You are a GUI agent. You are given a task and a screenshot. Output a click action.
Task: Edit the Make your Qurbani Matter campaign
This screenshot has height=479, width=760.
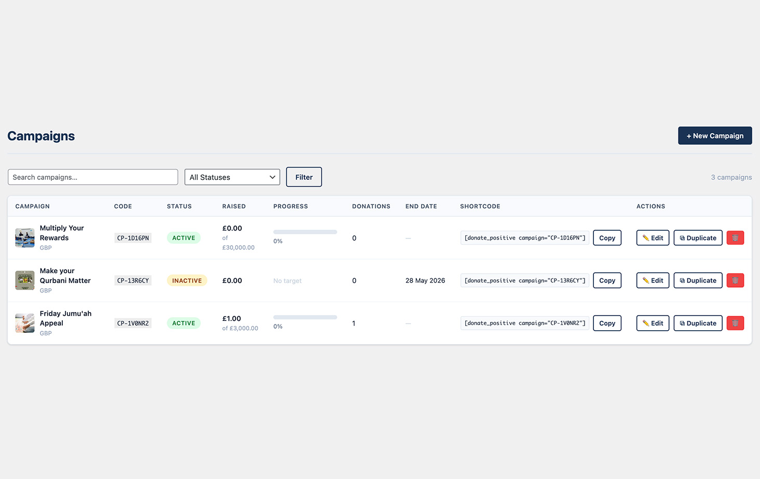pyautogui.click(x=653, y=280)
